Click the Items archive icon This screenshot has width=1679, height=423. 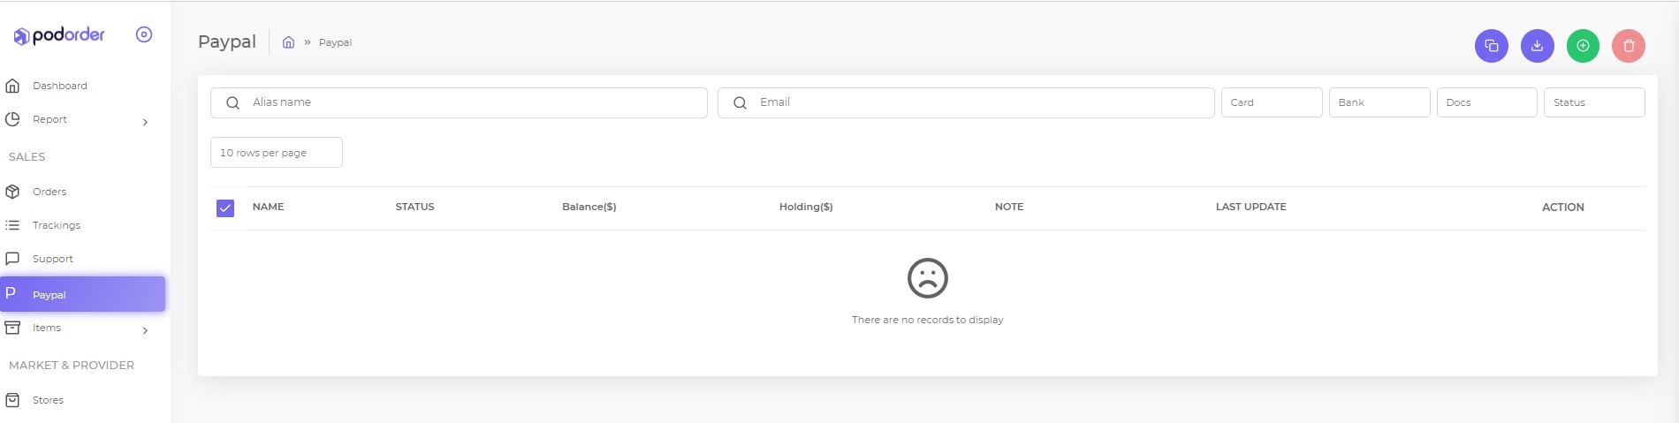pos(12,328)
